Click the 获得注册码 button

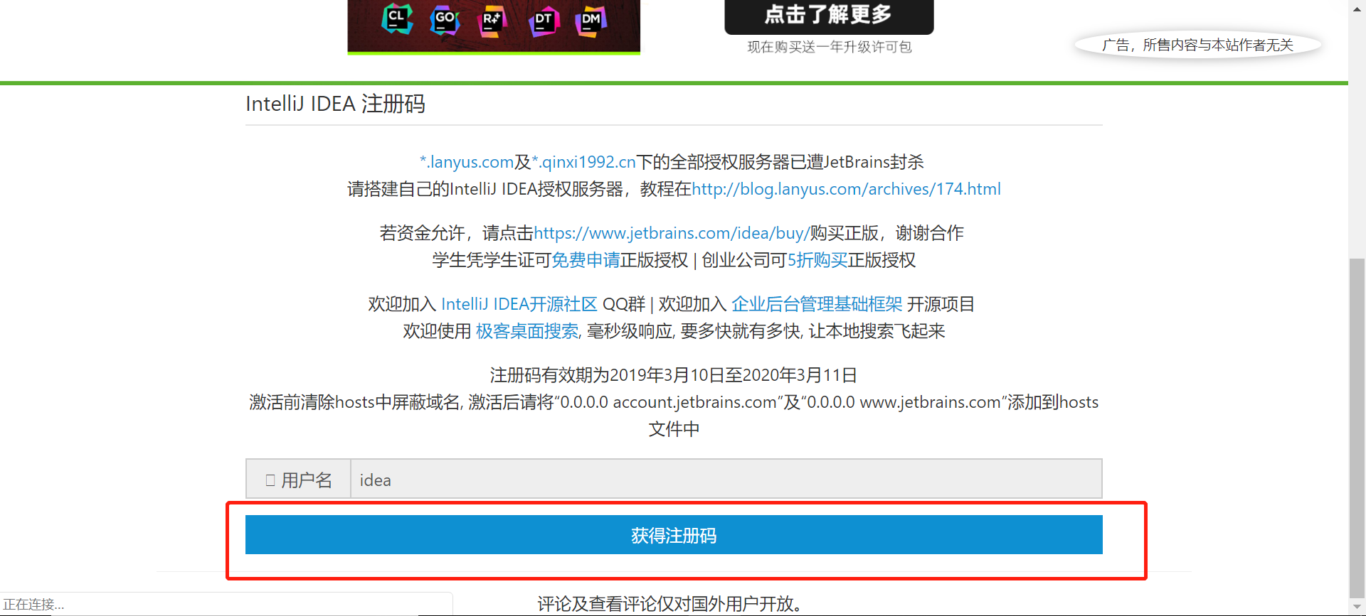tap(674, 535)
